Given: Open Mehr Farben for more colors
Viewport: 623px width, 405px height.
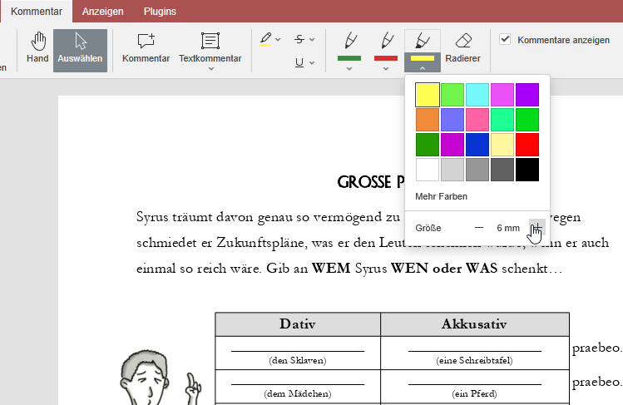Looking at the screenshot, I should [441, 196].
